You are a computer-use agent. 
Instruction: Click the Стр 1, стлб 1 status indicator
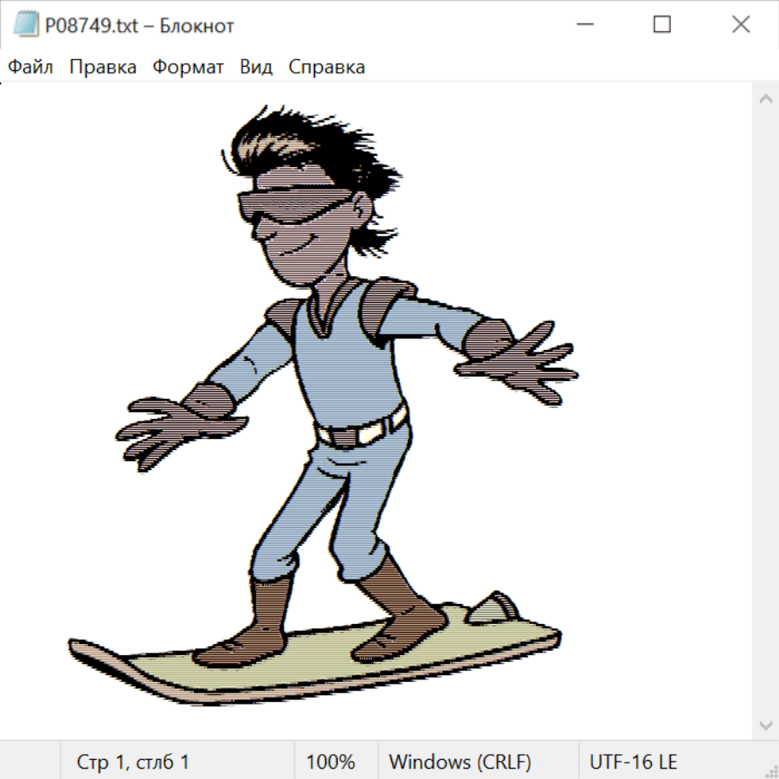coord(133,762)
